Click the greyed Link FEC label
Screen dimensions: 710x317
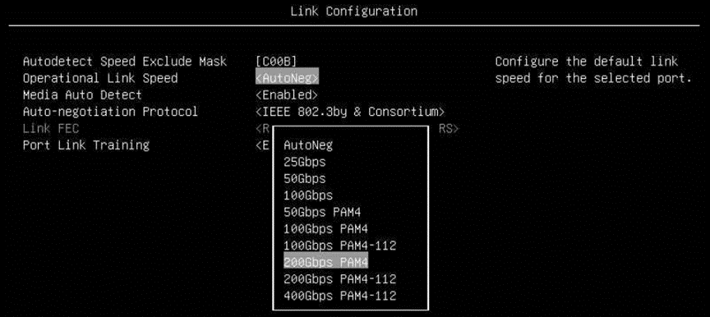[x=51, y=128]
